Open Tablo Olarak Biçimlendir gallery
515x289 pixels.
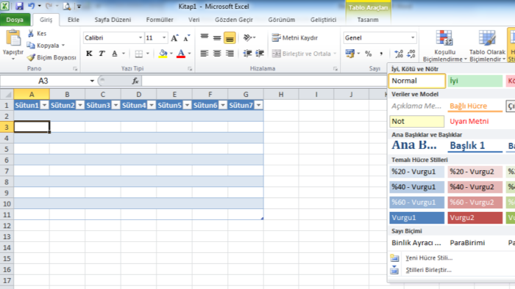487,45
